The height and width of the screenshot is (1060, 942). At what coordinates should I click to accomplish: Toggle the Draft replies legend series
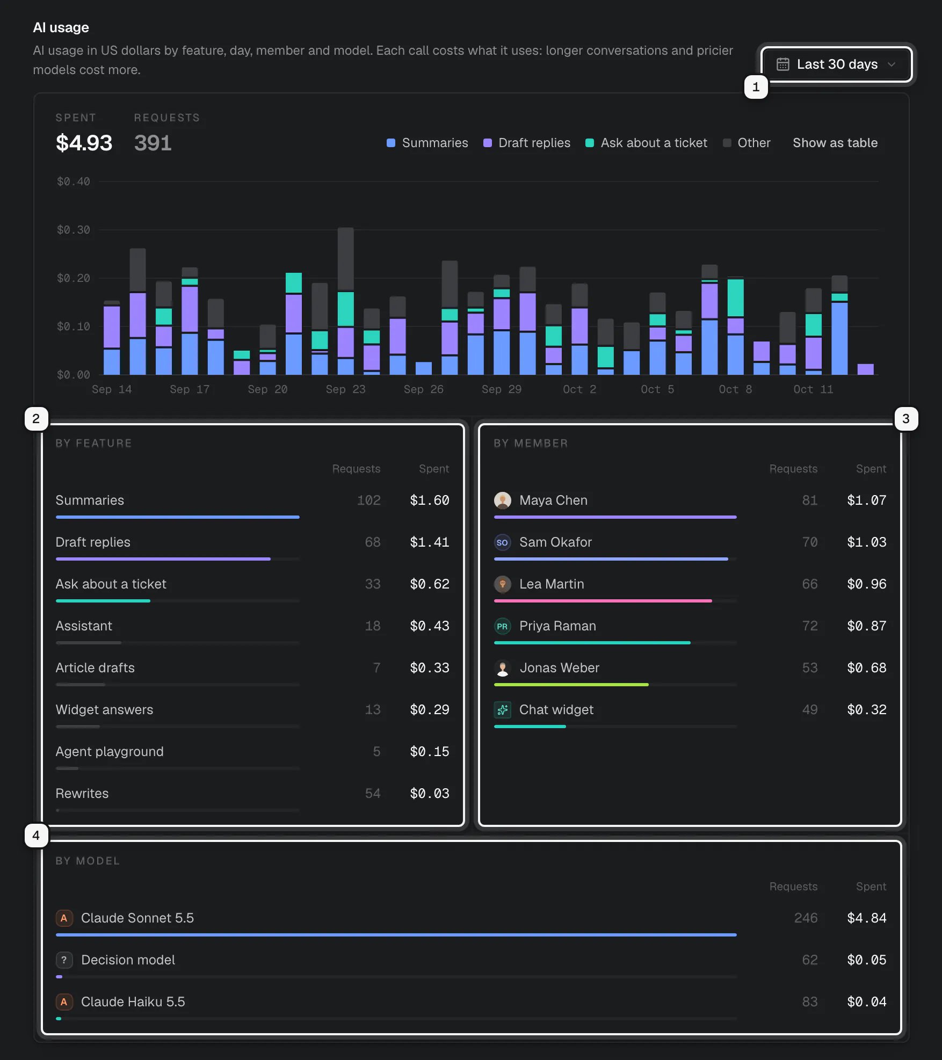(x=527, y=143)
